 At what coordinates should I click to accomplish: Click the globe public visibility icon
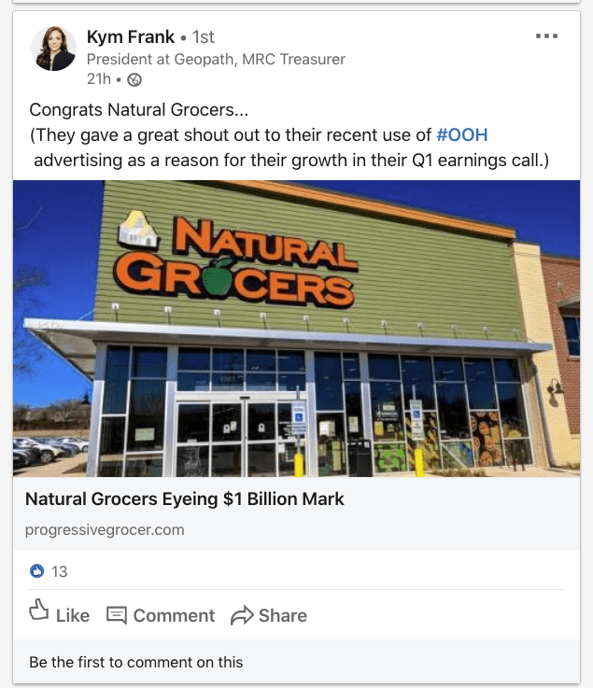(134, 79)
